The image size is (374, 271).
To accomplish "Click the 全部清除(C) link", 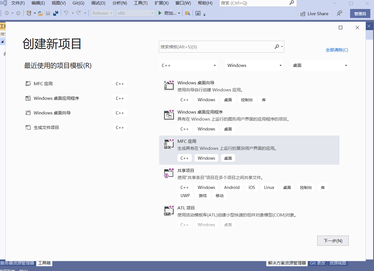I will coord(337,50).
